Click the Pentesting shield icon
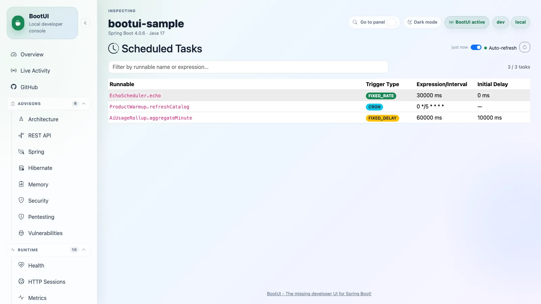Viewport: 541px width, 304px height. 21,217
